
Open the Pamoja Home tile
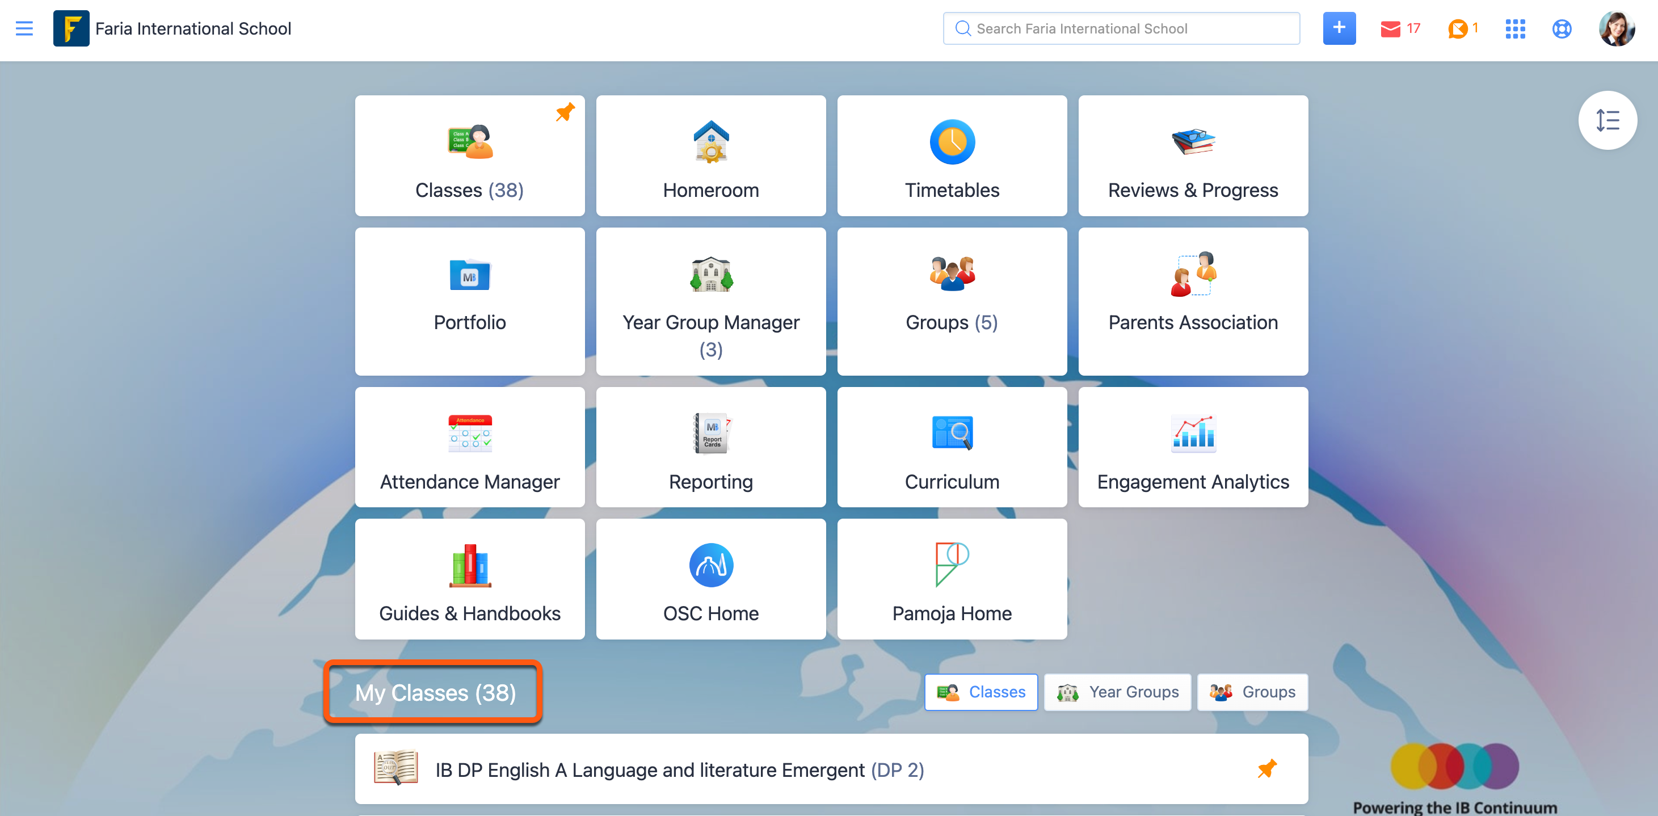(952, 579)
